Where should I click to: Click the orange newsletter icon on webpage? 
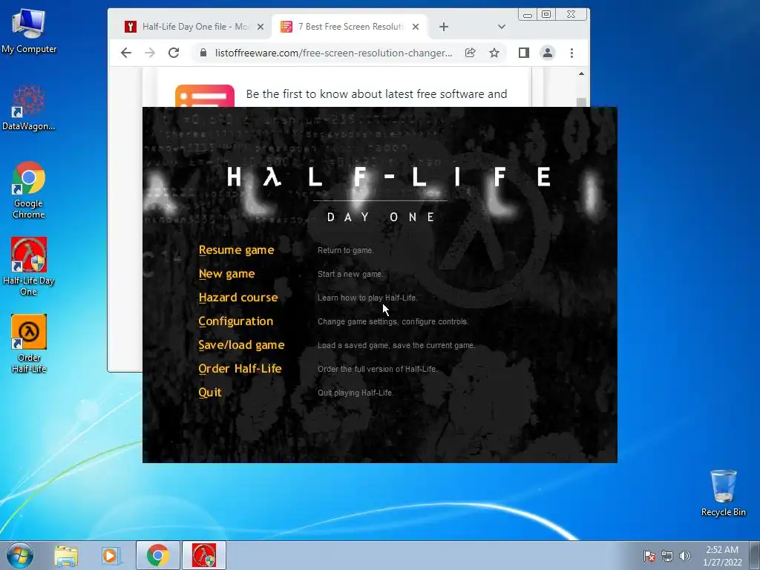click(x=205, y=96)
